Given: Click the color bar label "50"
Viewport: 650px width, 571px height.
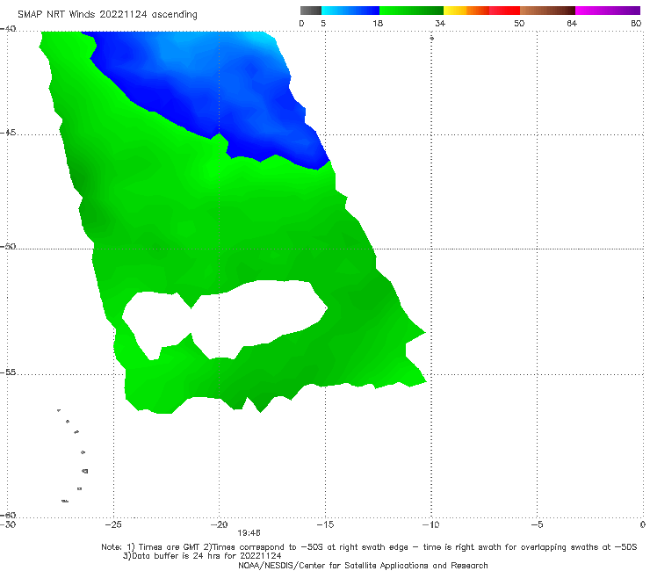Looking at the screenshot, I should [x=519, y=23].
